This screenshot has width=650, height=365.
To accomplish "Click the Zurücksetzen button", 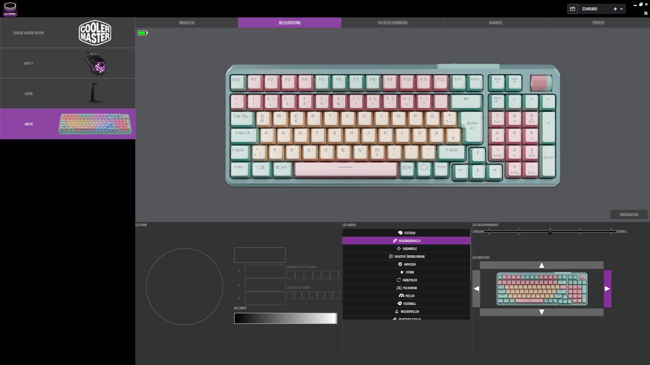I will coord(629,215).
